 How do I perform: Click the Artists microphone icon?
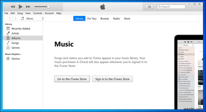(x=8, y=33)
